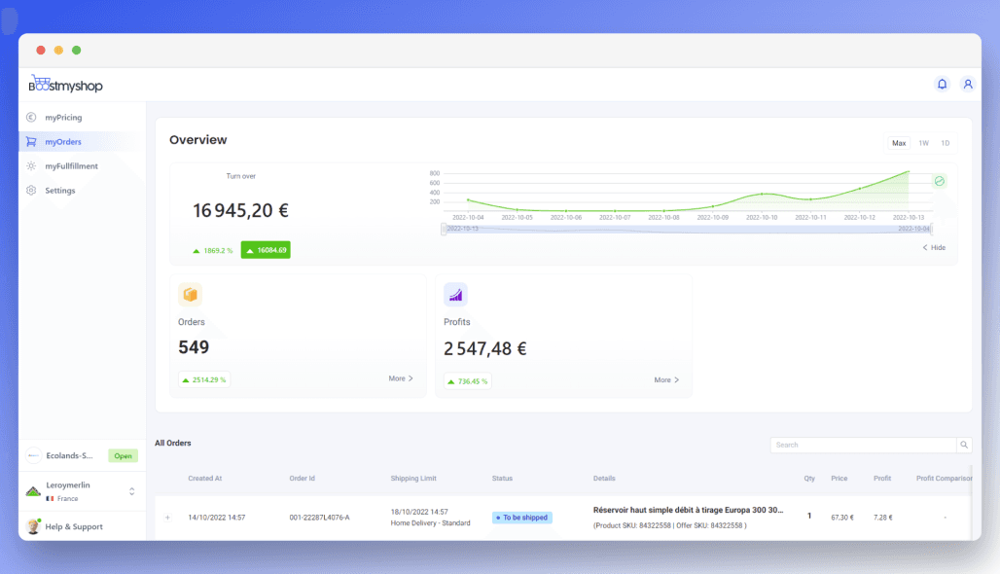Click the right handle of range slider
The height and width of the screenshot is (574, 1000).
931,229
